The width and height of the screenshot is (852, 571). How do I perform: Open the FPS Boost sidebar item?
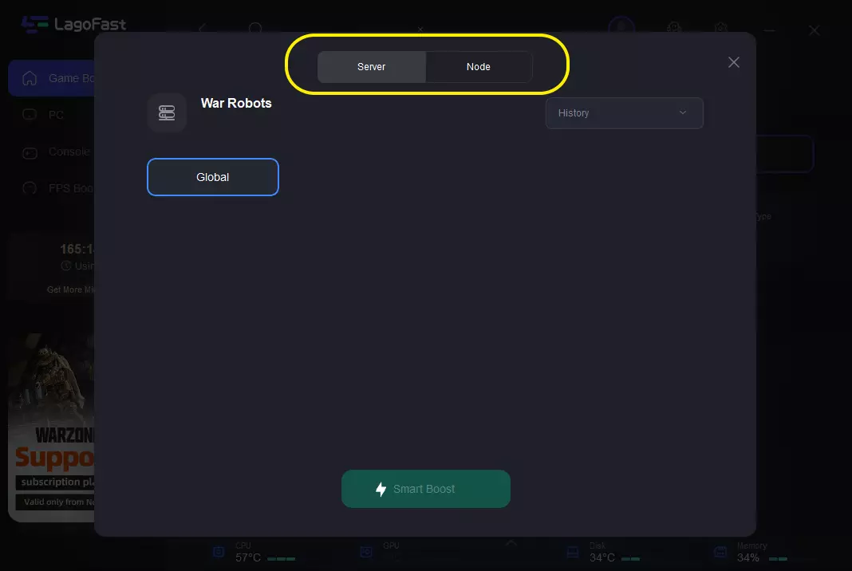tap(52, 188)
